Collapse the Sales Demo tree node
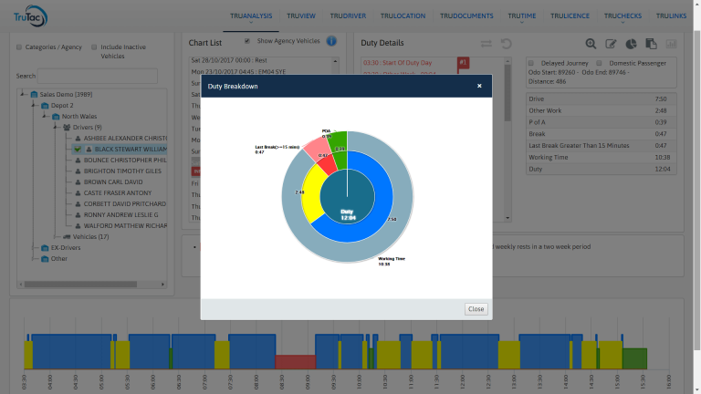 click(x=22, y=93)
